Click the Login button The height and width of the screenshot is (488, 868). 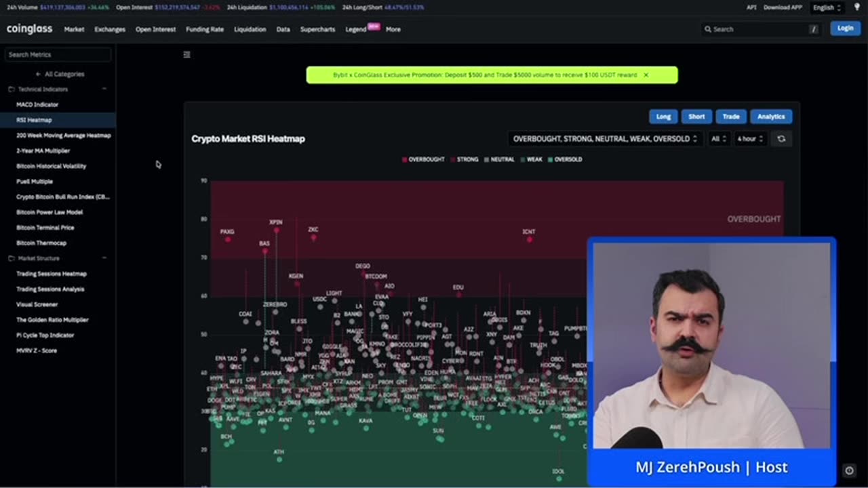[845, 28]
